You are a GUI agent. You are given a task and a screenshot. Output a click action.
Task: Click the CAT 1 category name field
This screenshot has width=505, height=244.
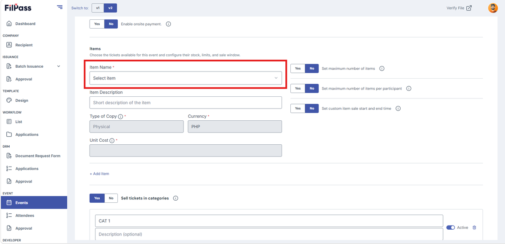(x=269, y=221)
